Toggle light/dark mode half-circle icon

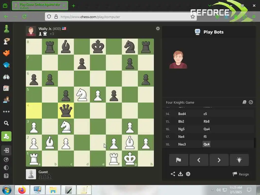pyautogui.click(x=6, y=168)
